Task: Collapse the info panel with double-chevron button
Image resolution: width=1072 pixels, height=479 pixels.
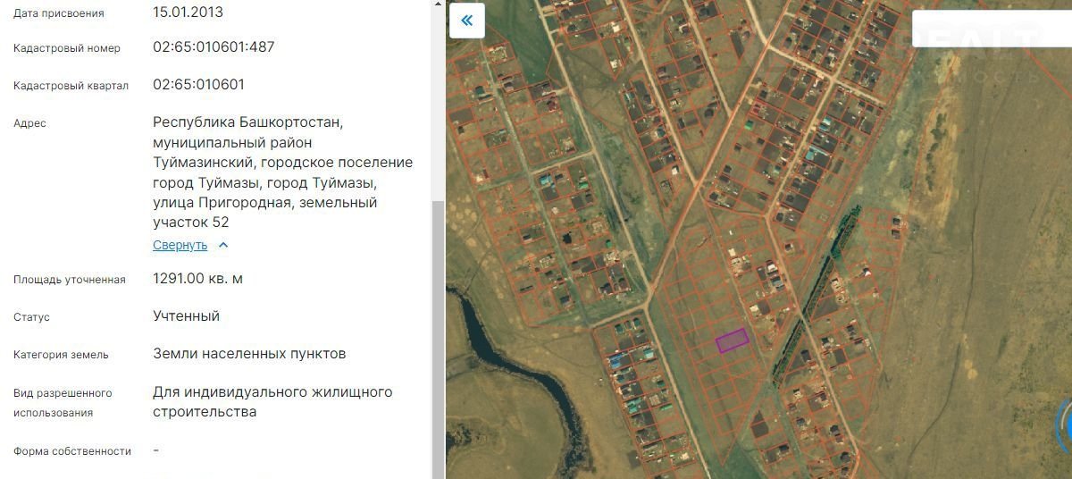Action: pyautogui.click(x=466, y=21)
